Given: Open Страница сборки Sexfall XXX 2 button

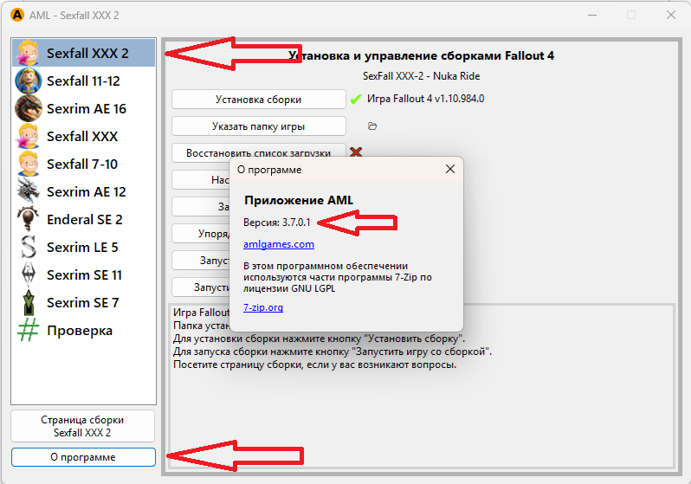Looking at the screenshot, I should 83,426.
